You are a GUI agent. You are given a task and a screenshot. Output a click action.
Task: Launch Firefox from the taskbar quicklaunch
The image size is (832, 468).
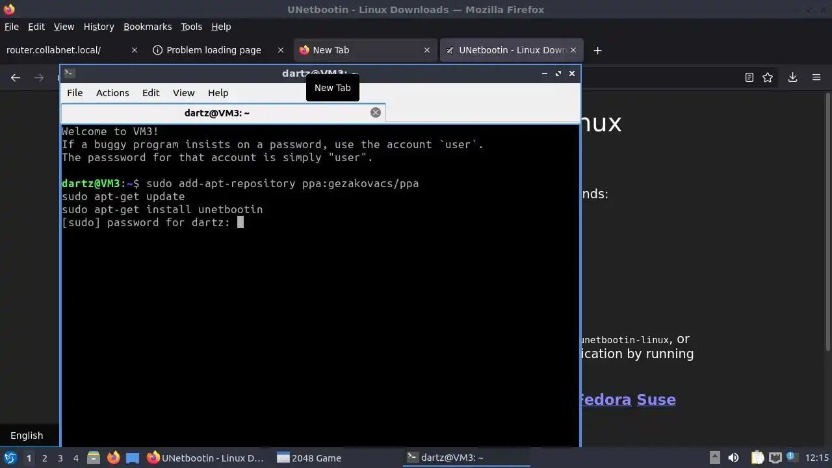113,458
